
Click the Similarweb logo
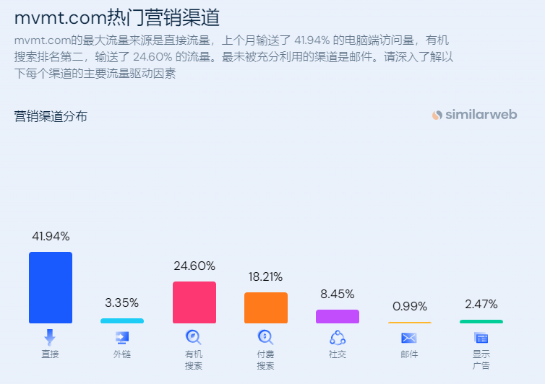[x=474, y=115]
